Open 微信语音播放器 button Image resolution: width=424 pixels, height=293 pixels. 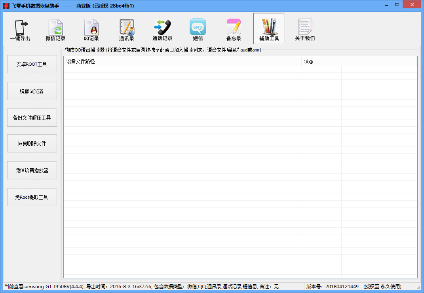point(32,170)
